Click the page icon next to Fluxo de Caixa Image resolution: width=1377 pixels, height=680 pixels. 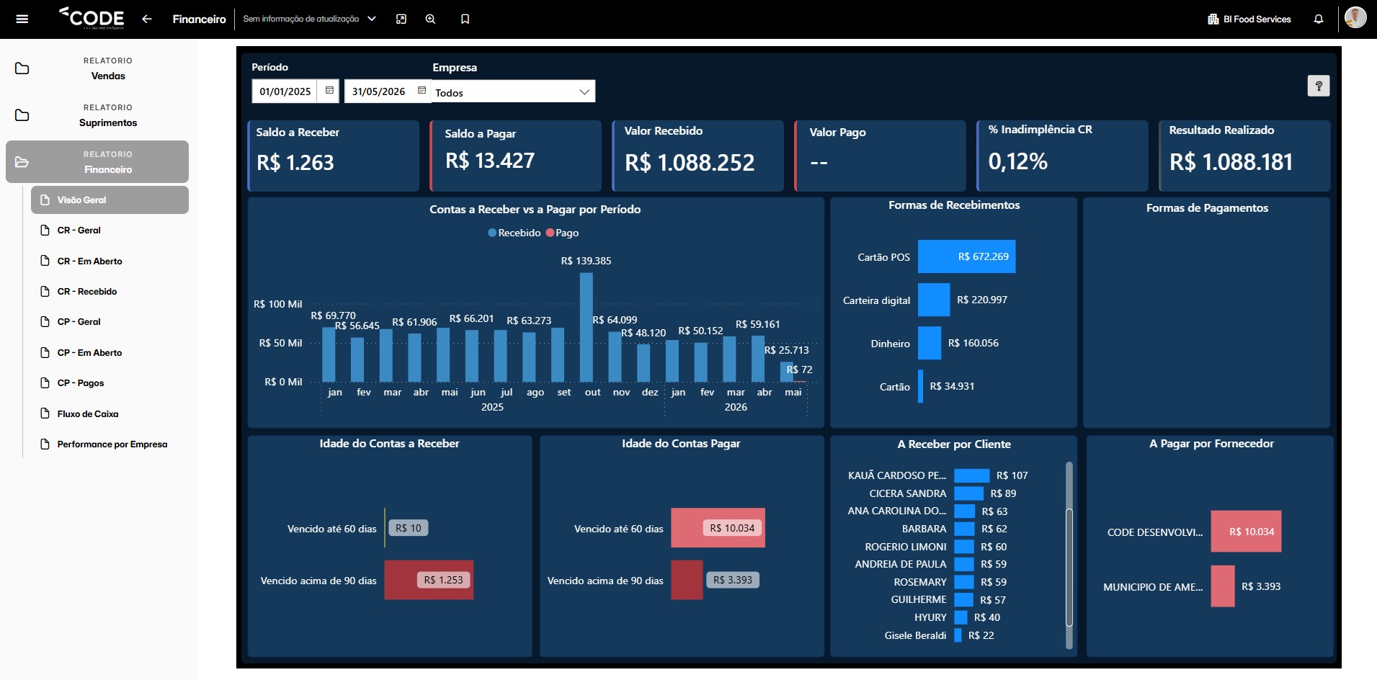tap(45, 413)
